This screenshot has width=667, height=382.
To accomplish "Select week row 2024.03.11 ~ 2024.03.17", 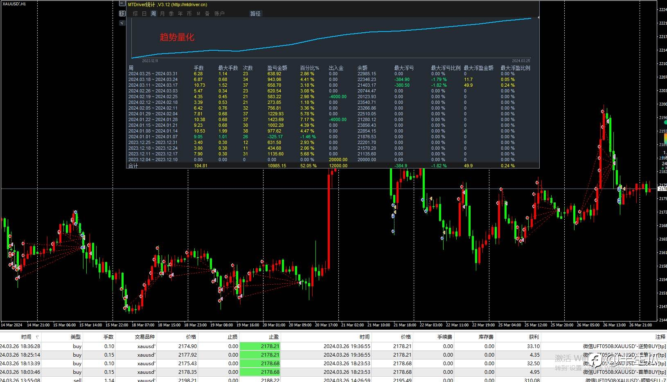I will tap(333, 85).
